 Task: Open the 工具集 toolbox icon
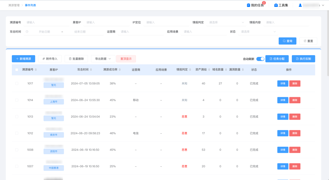276,5
